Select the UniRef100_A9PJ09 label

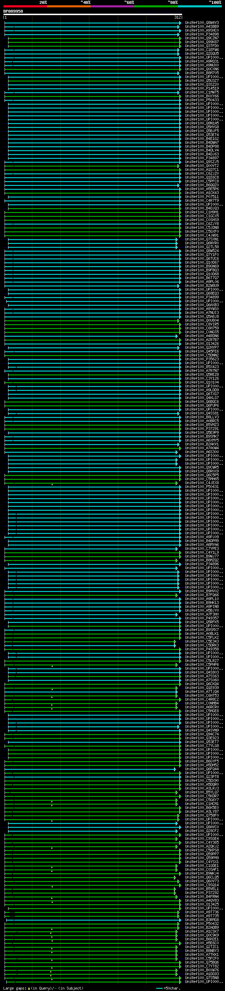coord(202,537)
